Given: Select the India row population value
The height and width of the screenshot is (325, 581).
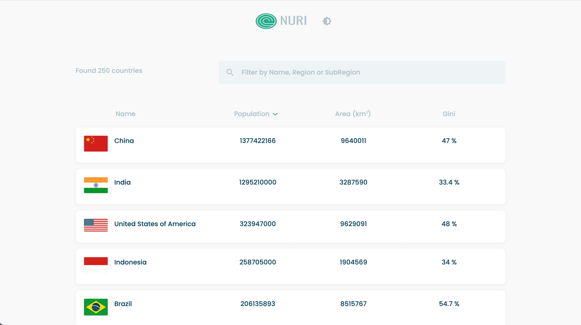Looking at the screenshot, I should 257,182.
